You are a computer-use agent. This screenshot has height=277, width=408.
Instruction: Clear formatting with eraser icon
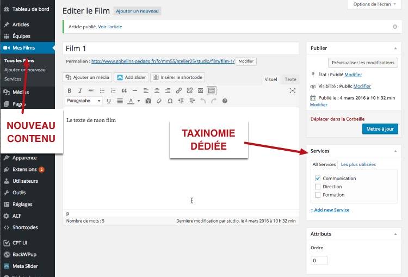[159, 101]
